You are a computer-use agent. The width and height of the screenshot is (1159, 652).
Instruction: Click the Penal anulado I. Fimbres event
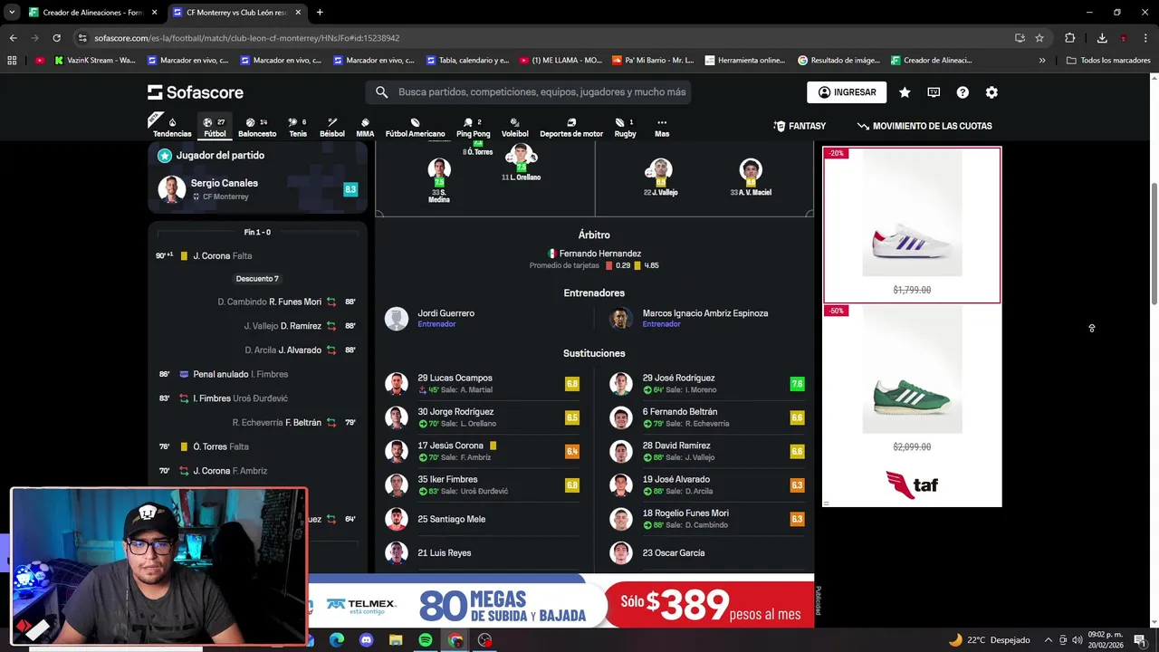coord(257,374)
